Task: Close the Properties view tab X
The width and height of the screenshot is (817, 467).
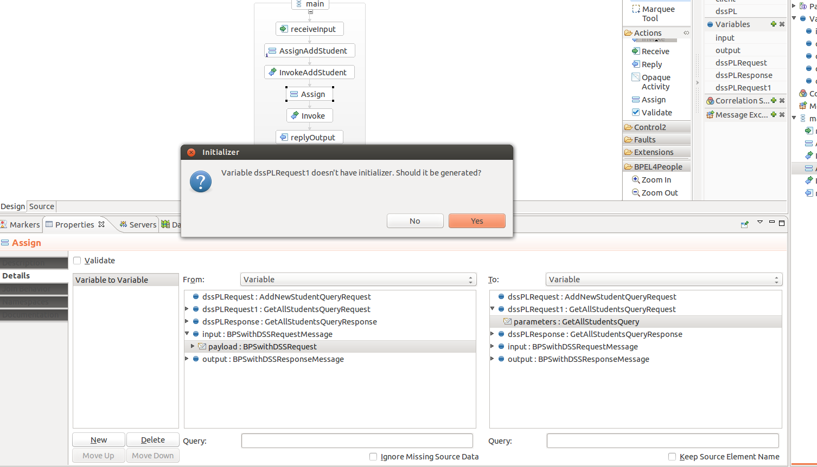Action: pos(101,224)
